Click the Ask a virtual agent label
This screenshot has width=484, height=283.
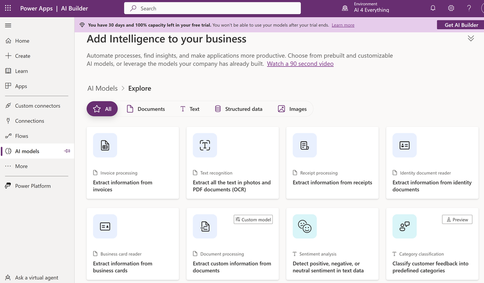point(36,278)
